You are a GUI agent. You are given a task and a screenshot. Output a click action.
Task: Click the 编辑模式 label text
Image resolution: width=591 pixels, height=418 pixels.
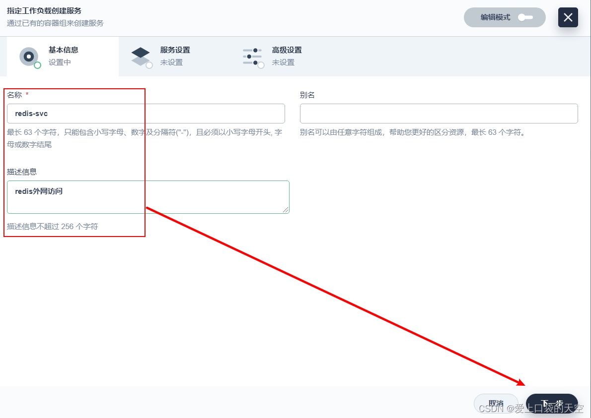[495, 17]
